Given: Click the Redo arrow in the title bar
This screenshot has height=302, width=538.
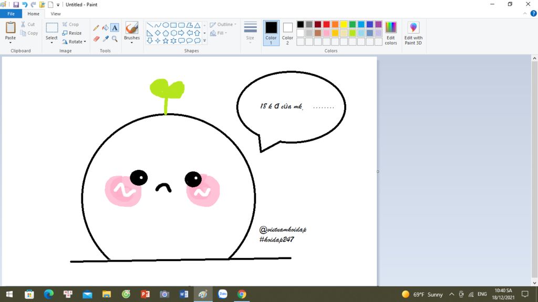Looking at the screenshot, I should (33, 5).
